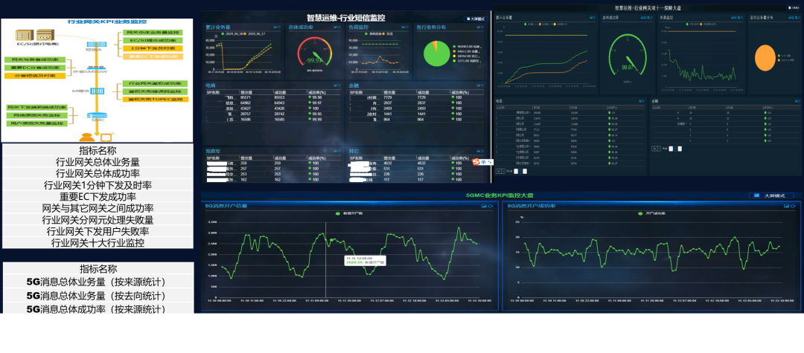This screenshot has width=804, height=353.
Task: Toggle the 2020_06_18 legend series
Action: tap(232, 33)
